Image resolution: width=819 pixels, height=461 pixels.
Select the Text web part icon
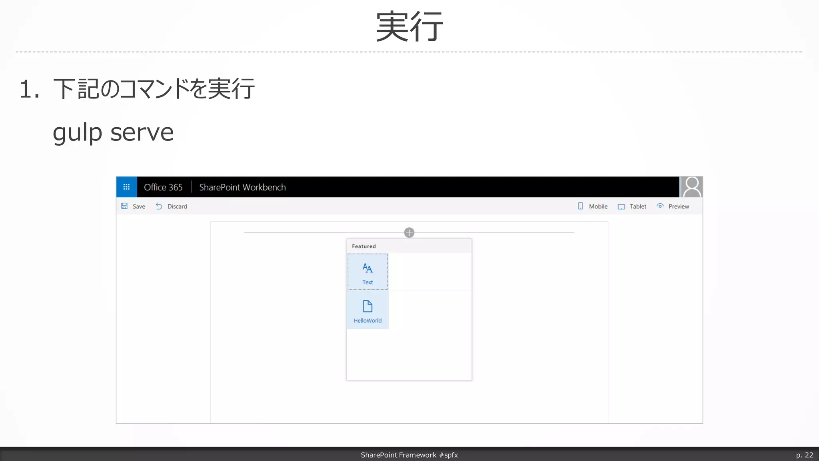pyautogui.click(x=368, y=268)
